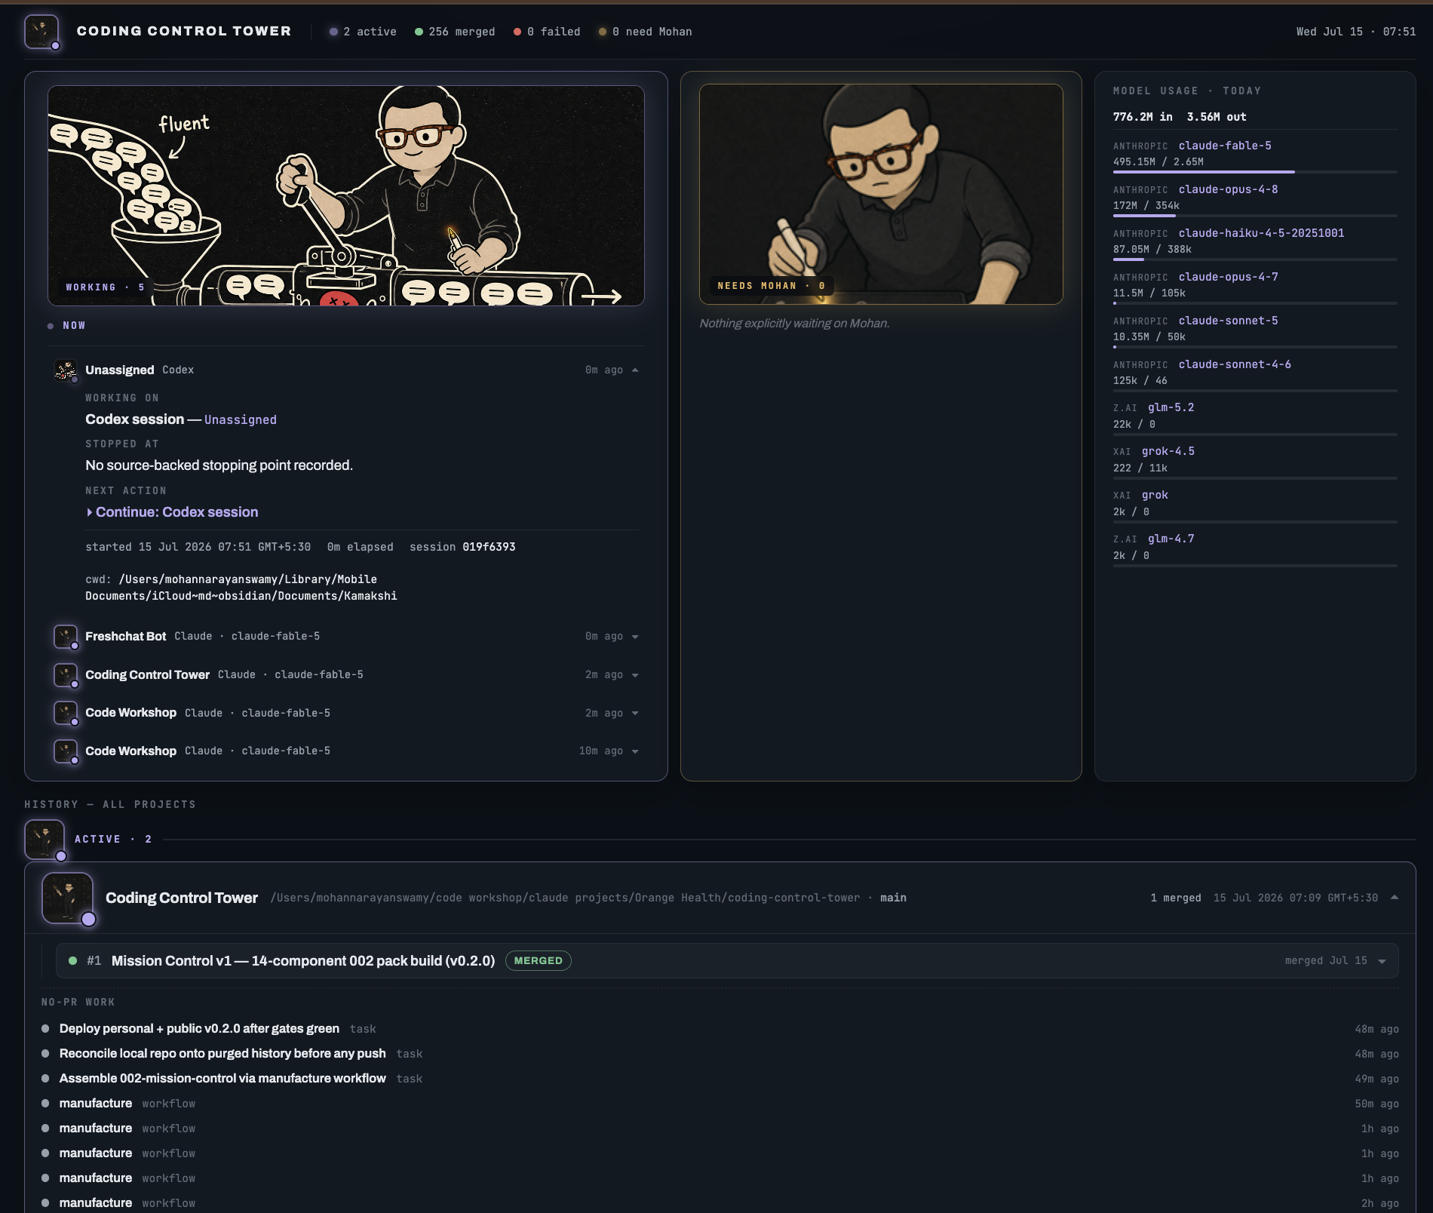Image resolution: width=1433 pixels, height=1213 pixels.
Task: Click the 0 failed header filter
Action: coord(547,32)
